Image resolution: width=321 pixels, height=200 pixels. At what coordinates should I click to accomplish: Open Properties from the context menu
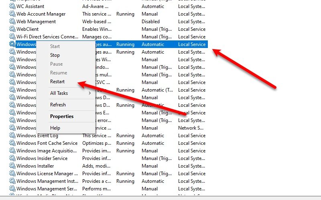[x=62, y=116]
